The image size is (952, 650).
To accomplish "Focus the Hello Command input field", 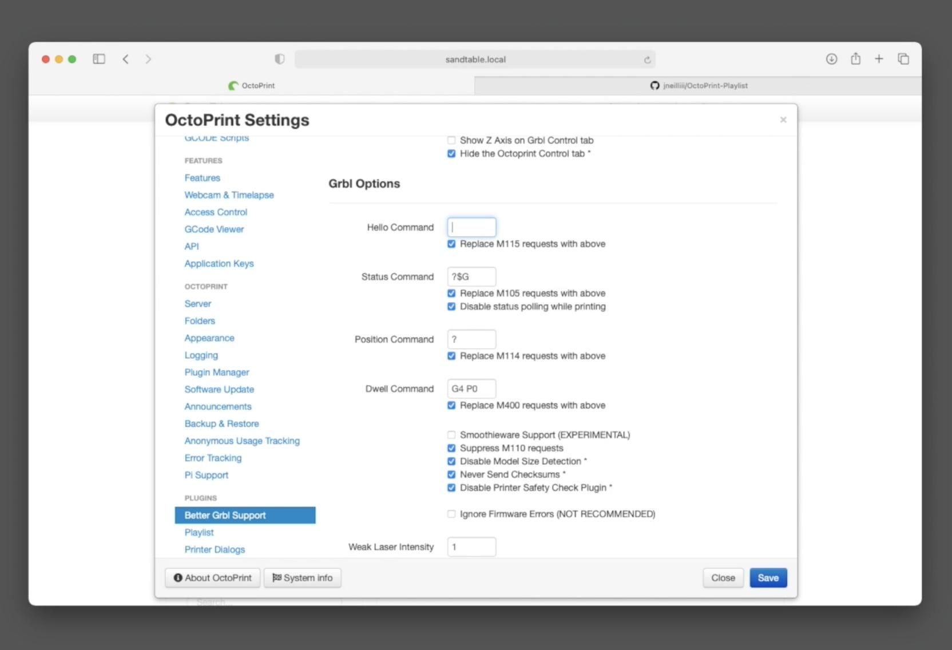I will click(x=471, y=227).
